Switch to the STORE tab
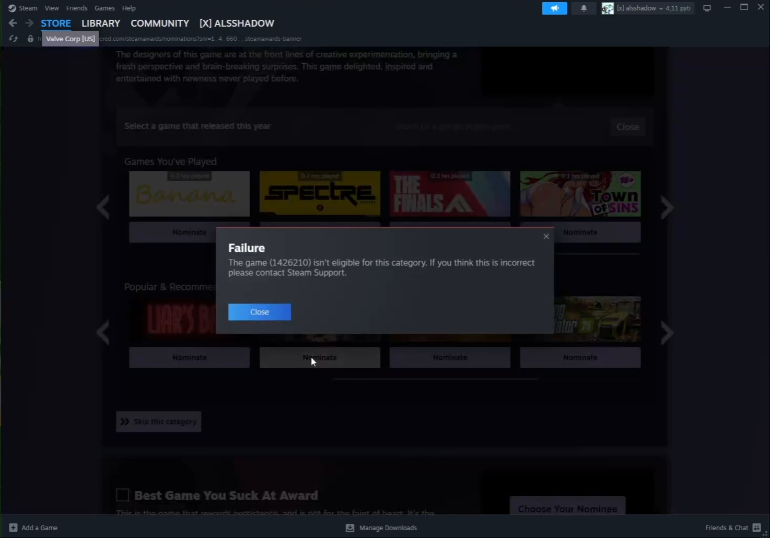This screenshot has width=770, height=538. pos(56,24)
